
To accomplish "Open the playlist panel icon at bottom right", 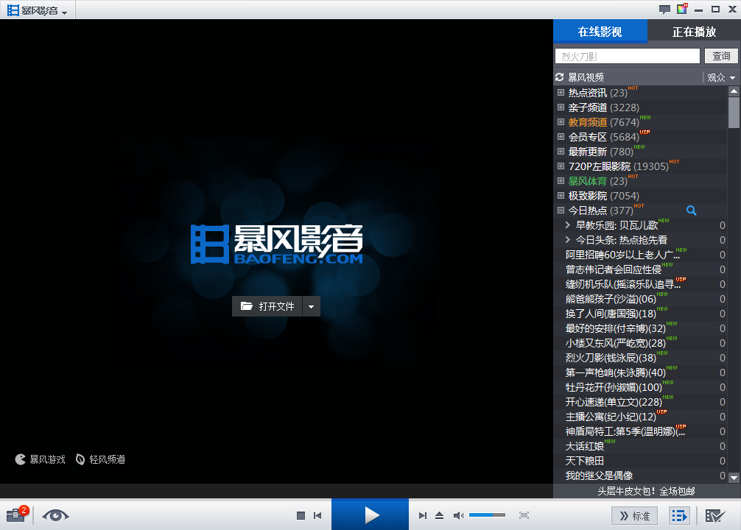I will (x=678, y=515).
